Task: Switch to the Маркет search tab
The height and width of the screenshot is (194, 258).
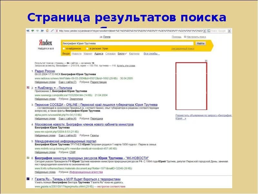Action: click(88, 54)
